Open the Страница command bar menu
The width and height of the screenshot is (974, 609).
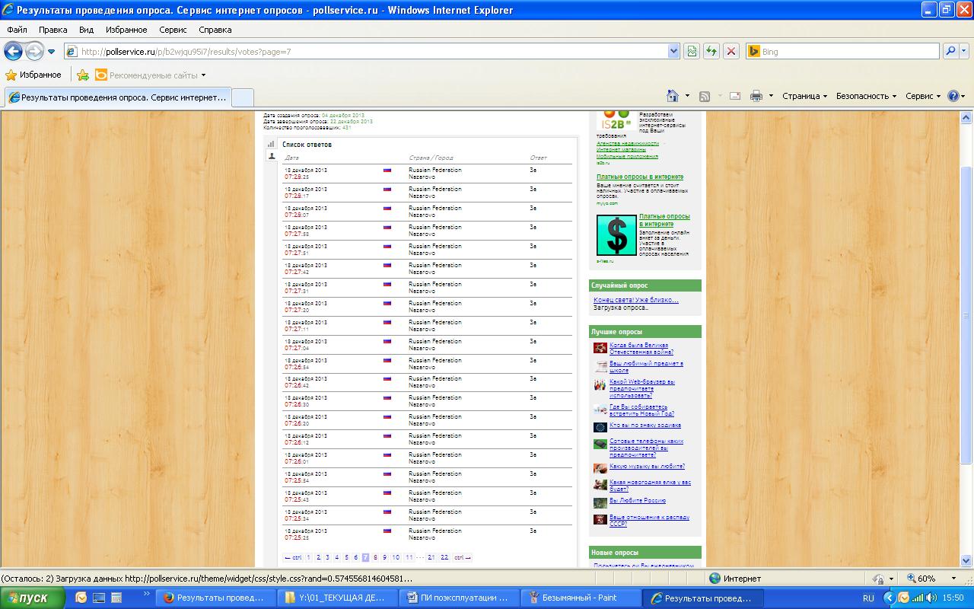804,96
